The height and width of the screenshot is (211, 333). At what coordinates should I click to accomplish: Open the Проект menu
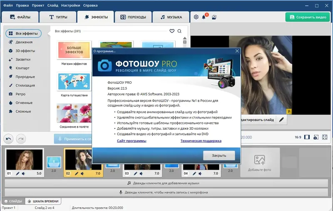click(x=38, y=5)
